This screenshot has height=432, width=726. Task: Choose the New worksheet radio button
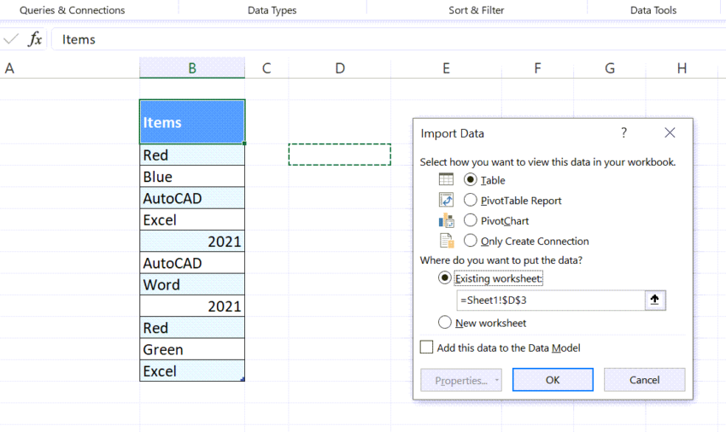[445, 323]
